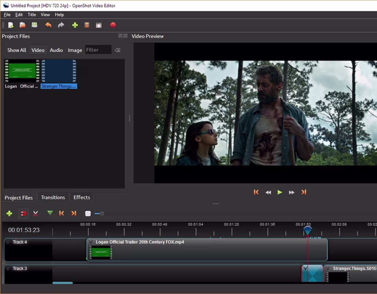
Task: Toggle snapping with the magnet icon
Action: [x=23, y=213]
